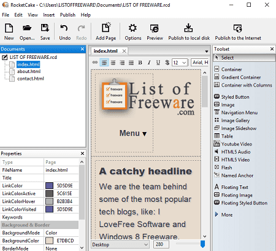Open the View menu

coord(33,15)
